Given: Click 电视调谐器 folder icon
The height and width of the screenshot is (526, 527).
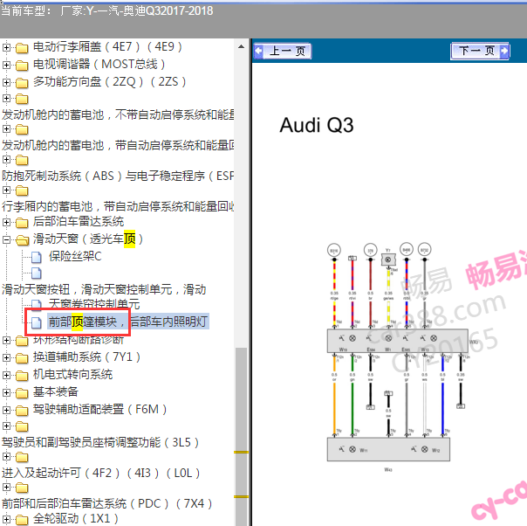Looking at the screenshot, I should coord(22,66).
